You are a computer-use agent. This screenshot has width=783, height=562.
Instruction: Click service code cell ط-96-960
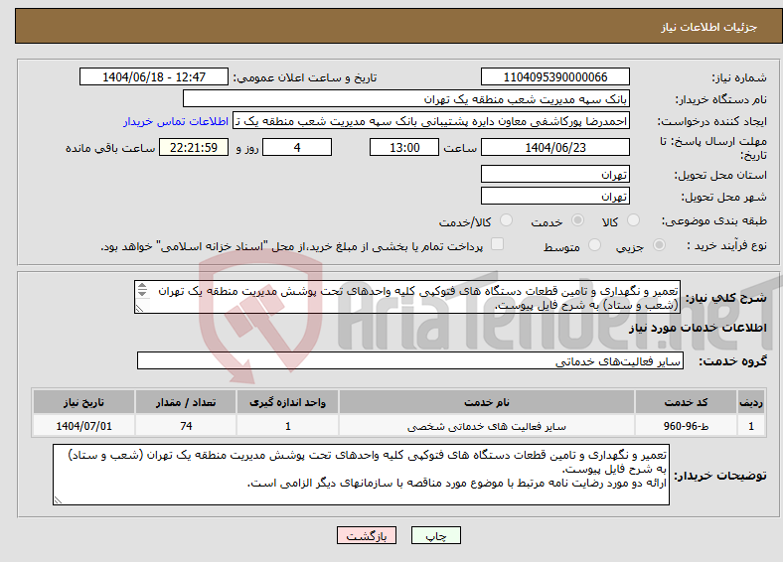click(687, 426)
